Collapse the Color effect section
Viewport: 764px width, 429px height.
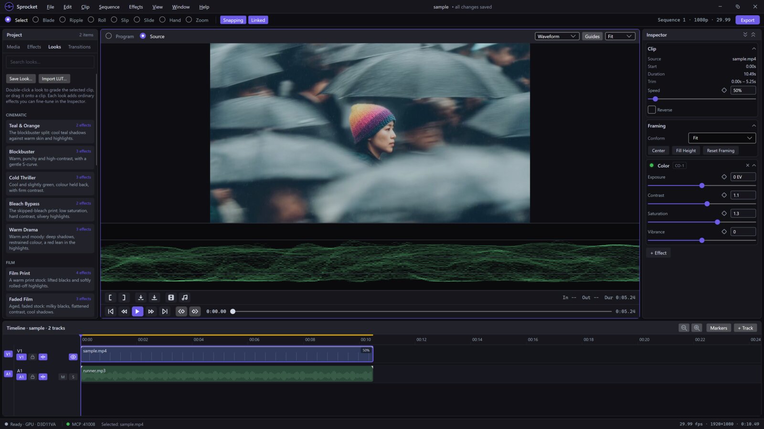tap(754, 165)
